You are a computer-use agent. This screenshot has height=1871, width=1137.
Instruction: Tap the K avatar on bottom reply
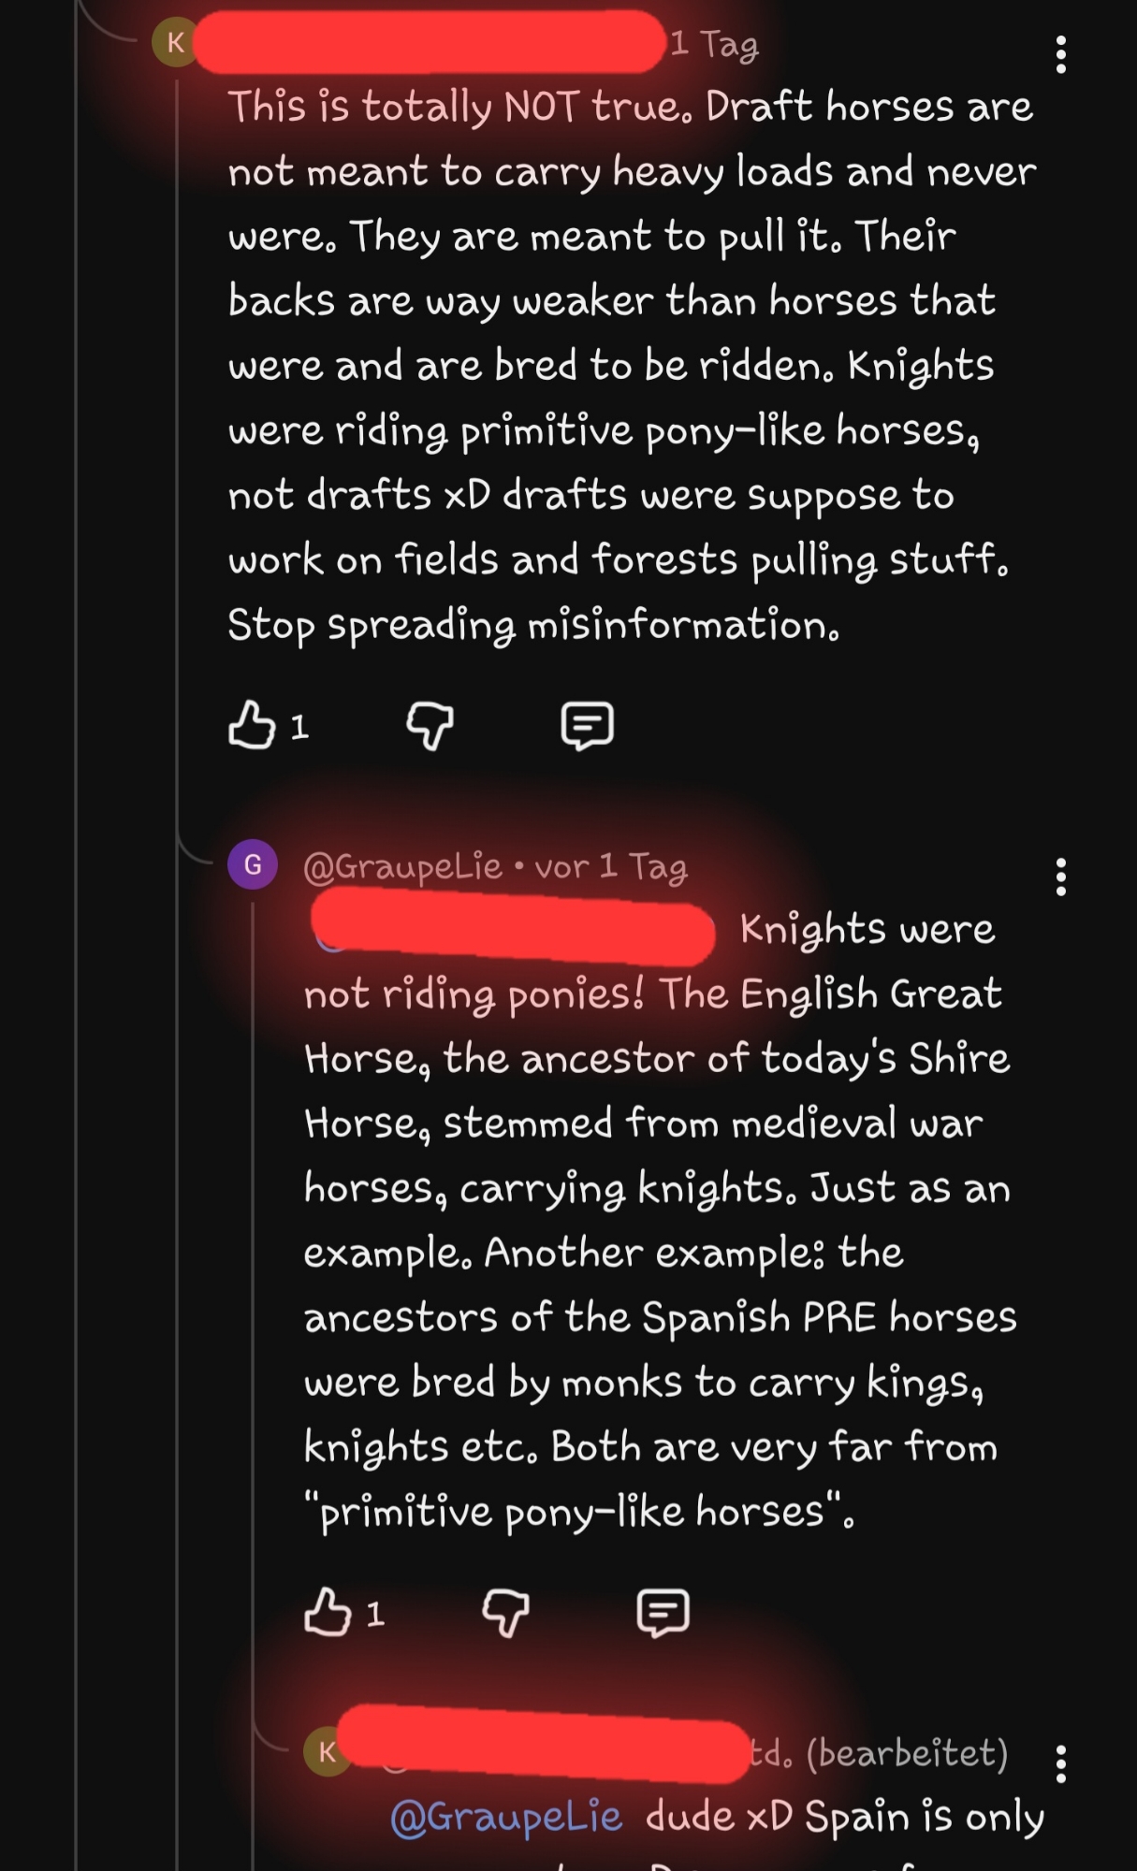tap(327, 1752)
